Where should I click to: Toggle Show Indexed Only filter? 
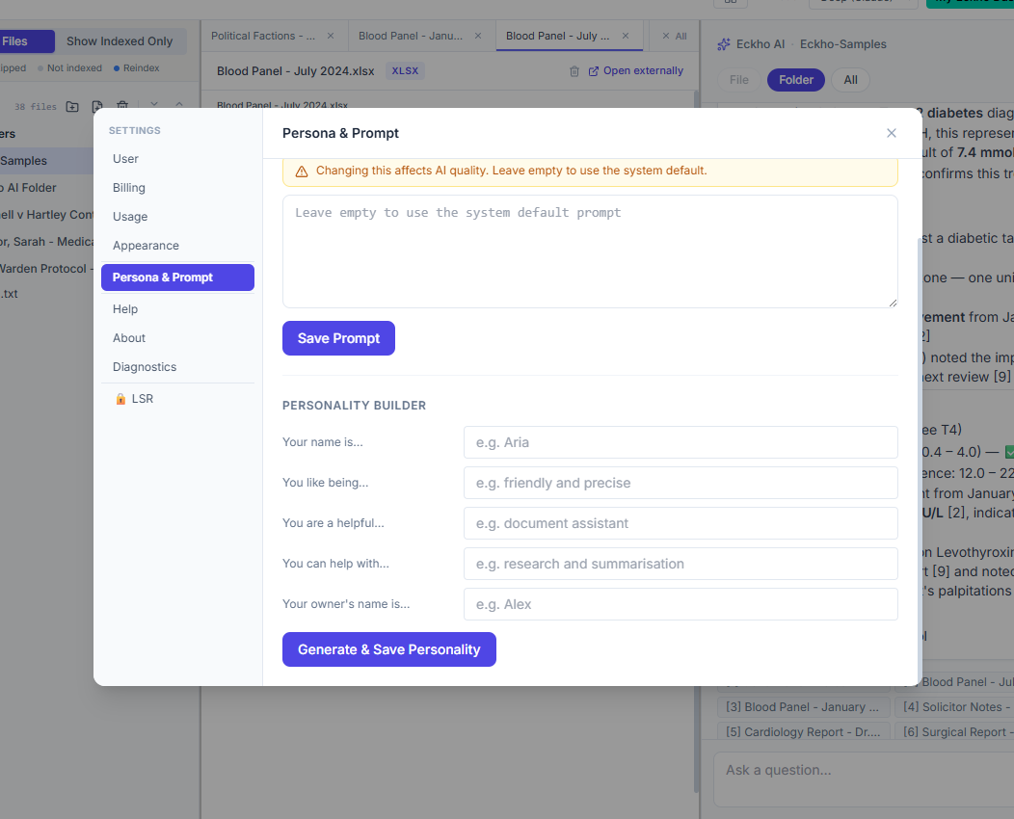(120, 41)
